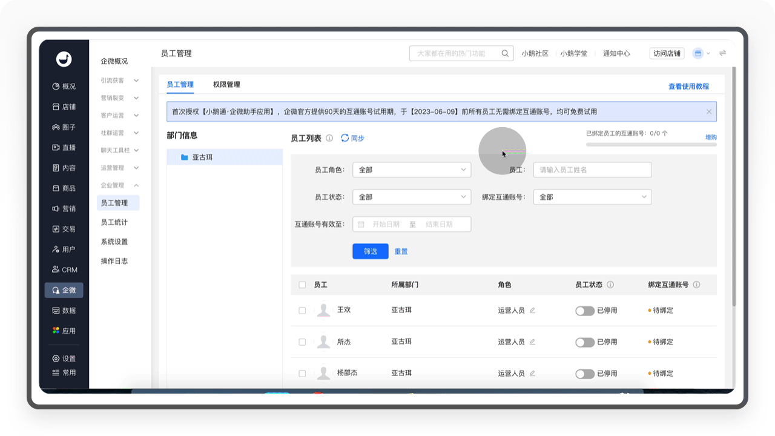Open the 绑定互通账号 filter dropdown
Viewport: 775px width, 436px height.
[x=592, y=197]
